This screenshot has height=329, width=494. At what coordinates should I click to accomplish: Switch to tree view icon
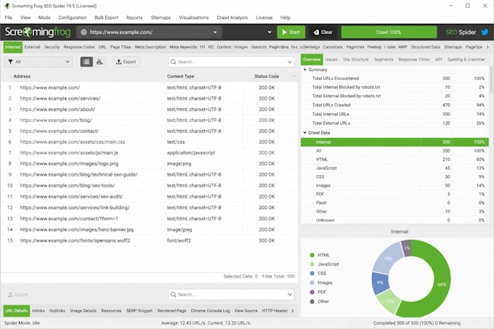(100, 62)
